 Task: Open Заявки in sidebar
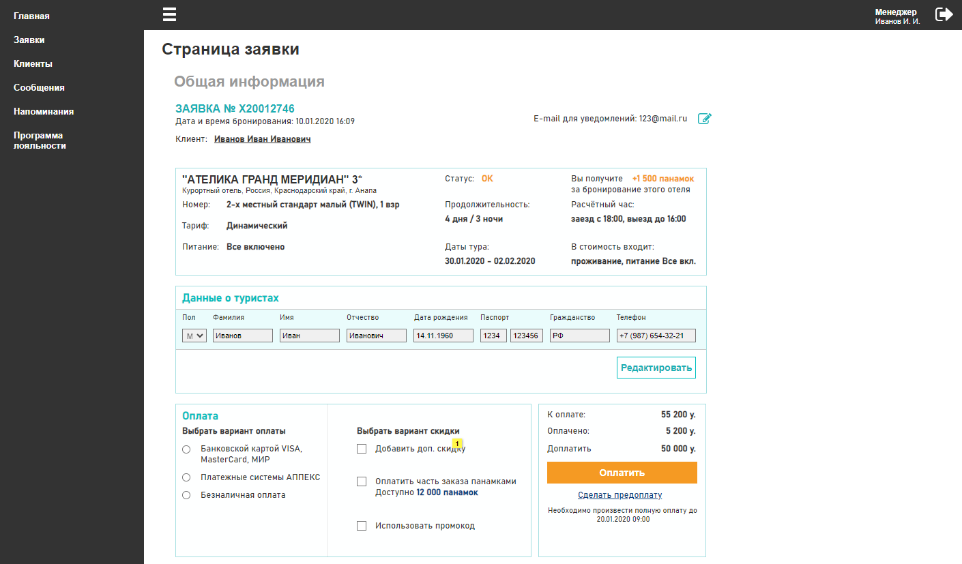pos(29,40)
